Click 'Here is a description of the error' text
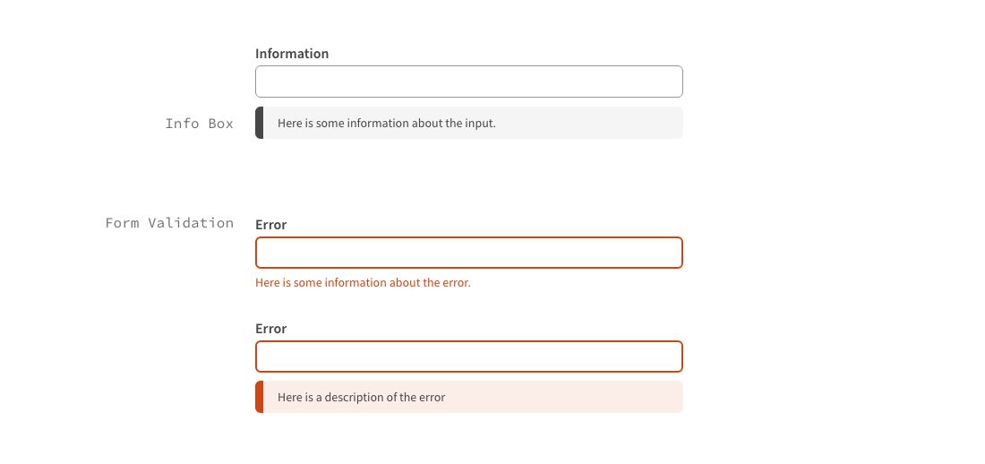The width and height of the screenshot is (985, 464). click(361, 397)
